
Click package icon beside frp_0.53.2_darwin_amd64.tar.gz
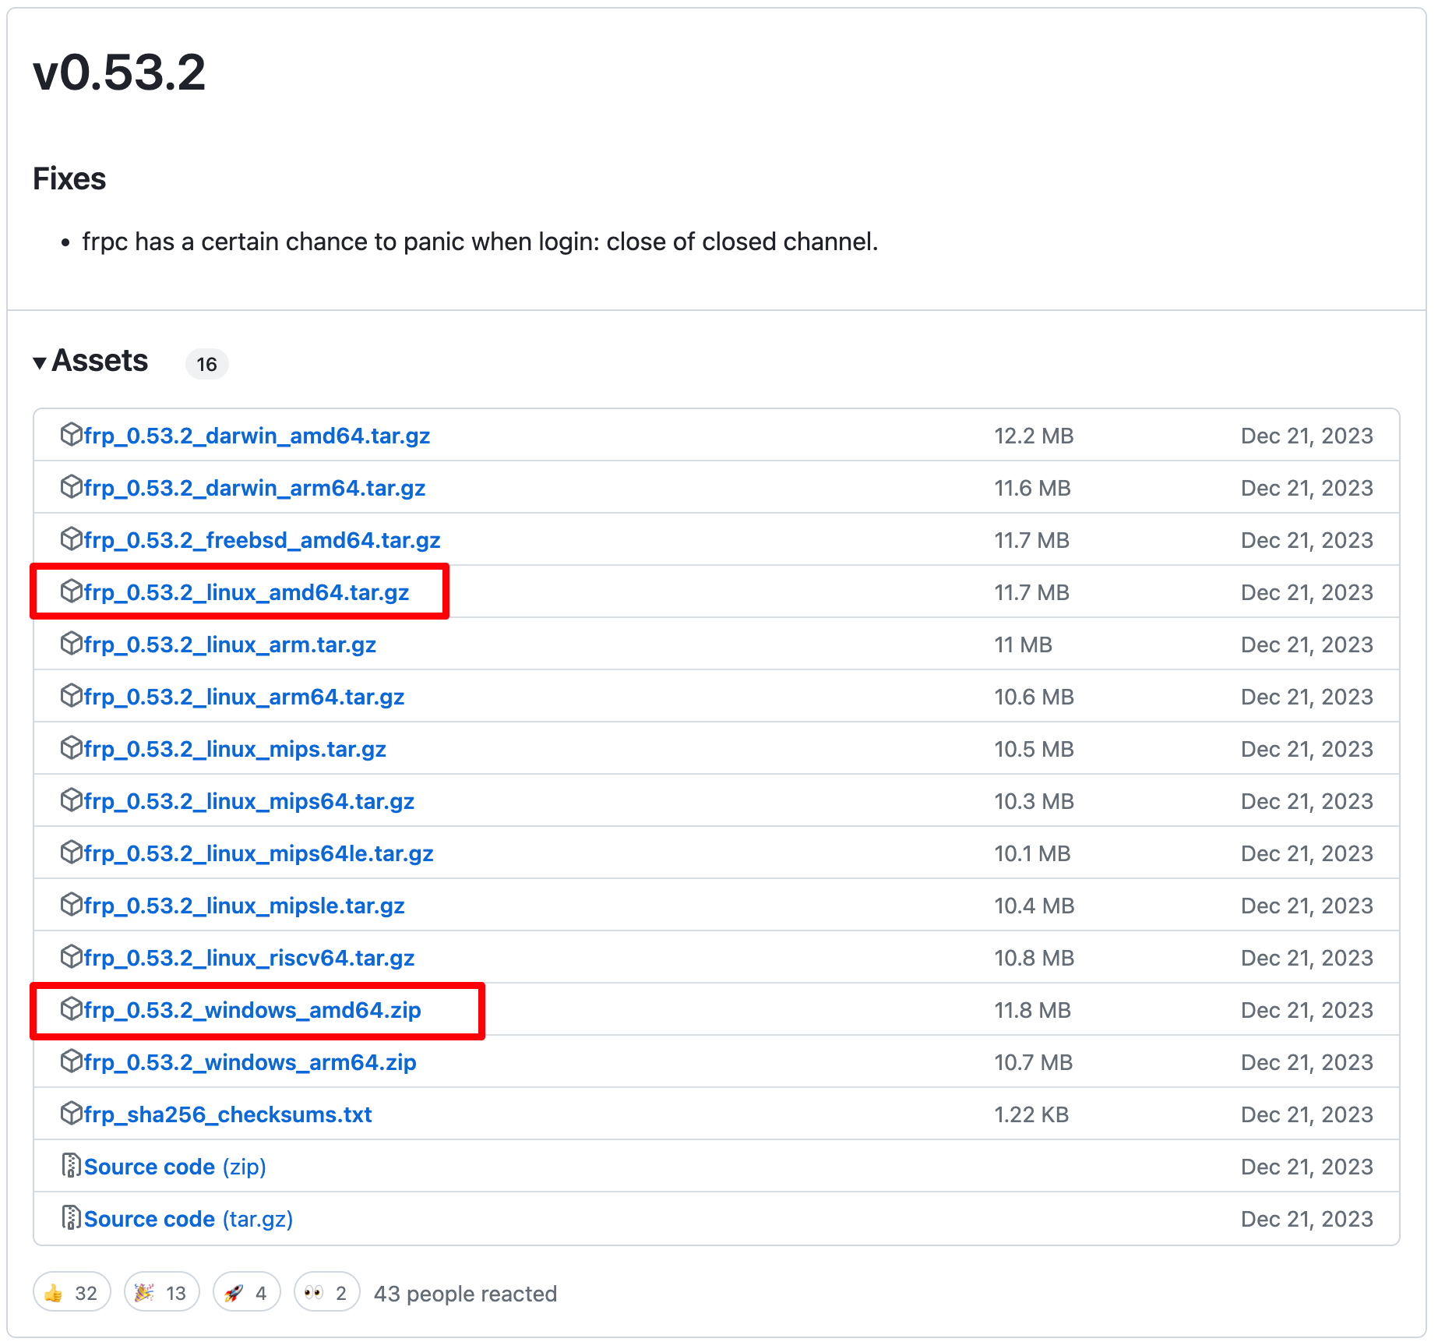[71, 435]
